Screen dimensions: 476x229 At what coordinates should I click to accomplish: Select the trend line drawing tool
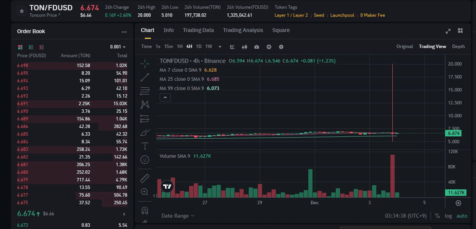[145, 77]
